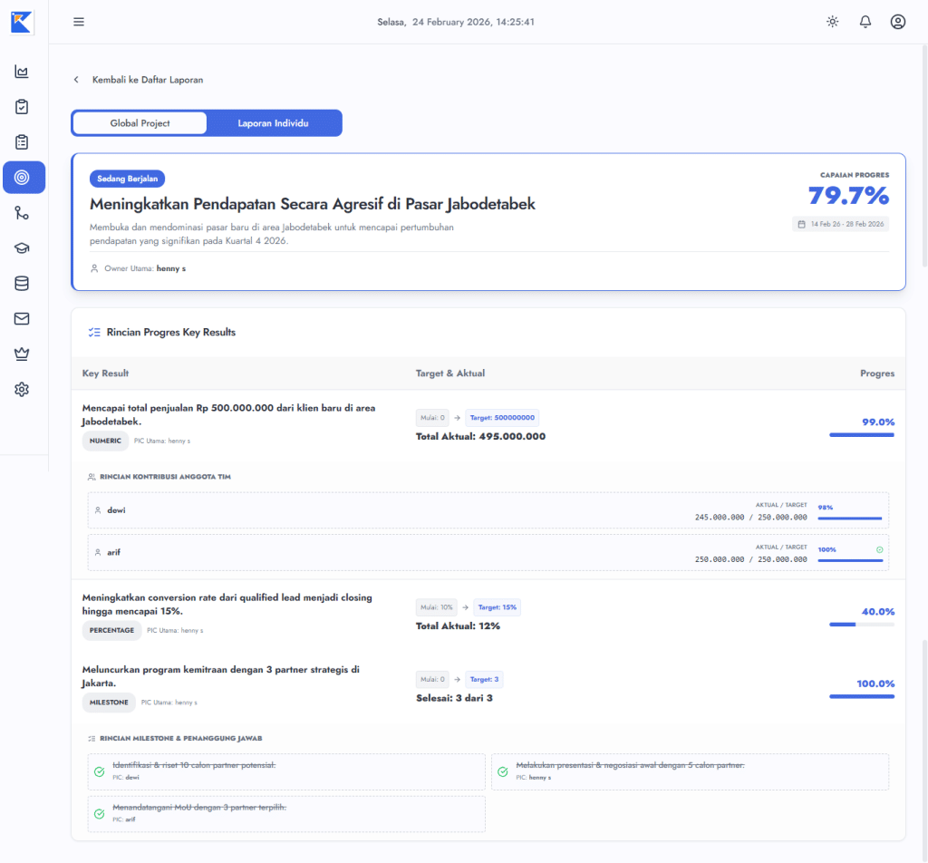The image size is (928, 863).
Task: Click arif's green completed check icon
Action: click(x=879, y=550)
